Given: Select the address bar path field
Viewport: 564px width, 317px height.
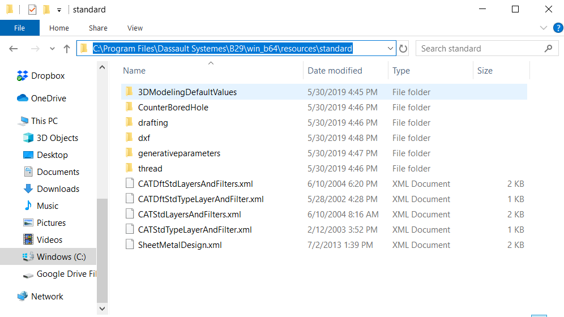Looking at the screenshot, I should (236, 49).
